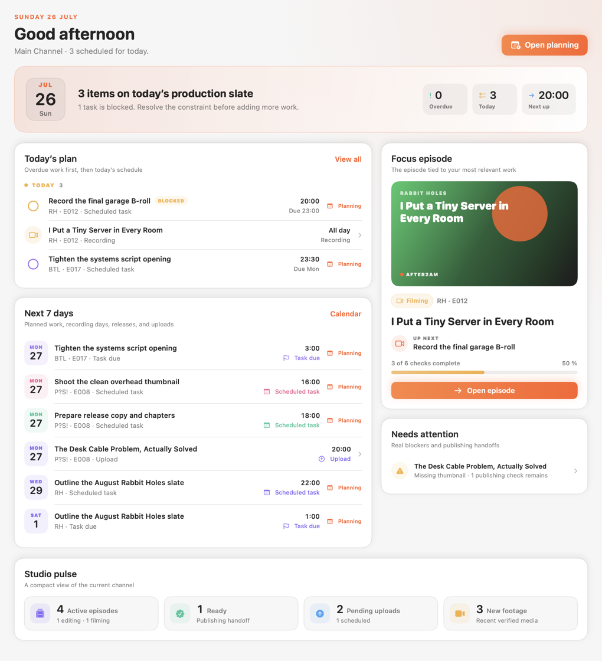Click the Up next text Record the final garage B-roll
The height and width of the screenshot is (661, 602).
[464, 348]
